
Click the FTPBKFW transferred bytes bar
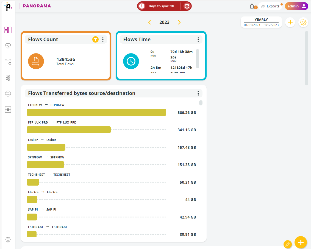(96, 113)
